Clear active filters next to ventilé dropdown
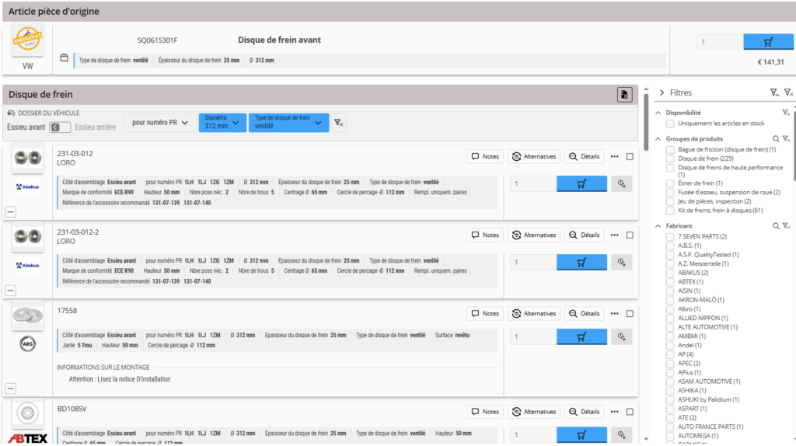The width and height of the screenshot is (796, 446). pos(339,122)
